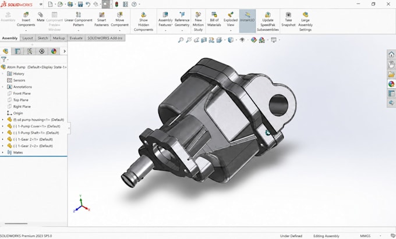Image resolution: width=396 pixels, height=239 pixels.
Task: Open the Exploded View tool
Action: [x=231, y=19]
